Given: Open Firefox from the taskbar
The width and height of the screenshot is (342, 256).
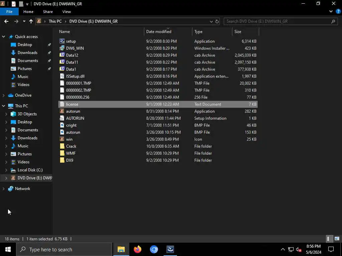Looking at the screenshot, I should 137,249.
